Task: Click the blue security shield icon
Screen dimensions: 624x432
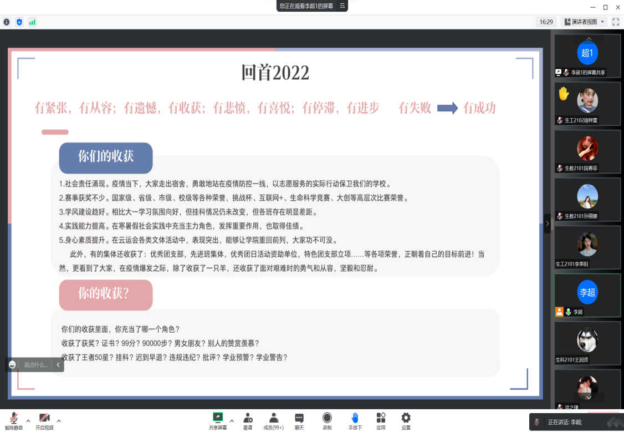Action: (19, 22)
